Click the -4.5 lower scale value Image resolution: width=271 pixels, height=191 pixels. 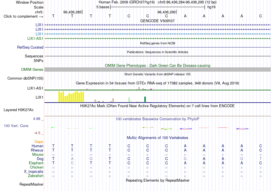(x=37, y=133)
